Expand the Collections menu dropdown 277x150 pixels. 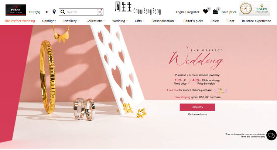pyautogui.click(x=96, y=21)
